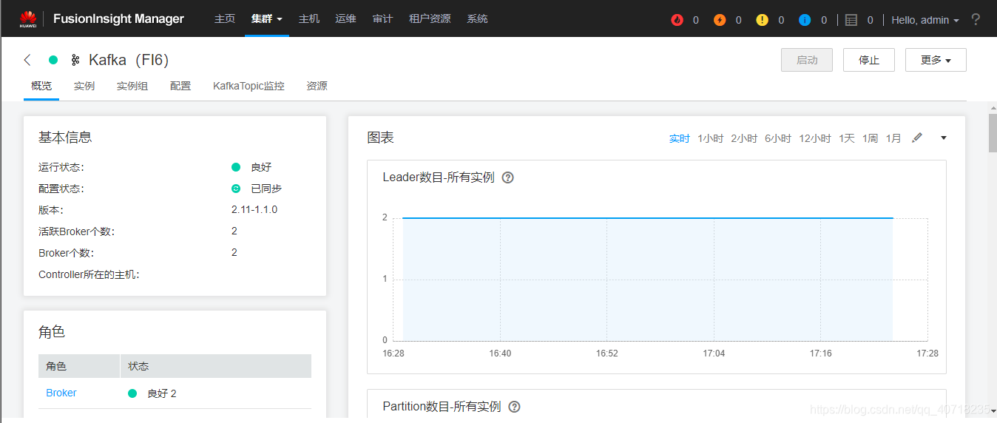This screenshot has width=997, height=423.
Task: Switch to the 配置 configuration tab
Action: (x=180, y=87)
